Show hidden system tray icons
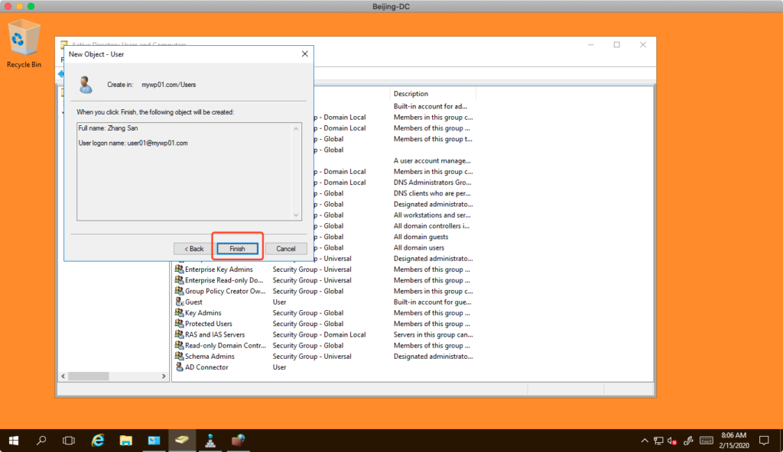 click(x=644, y=441)
